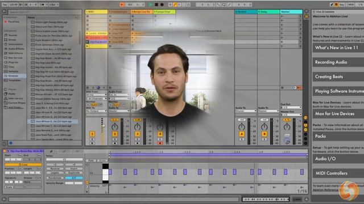Select the Master track header

pos(291,11)
